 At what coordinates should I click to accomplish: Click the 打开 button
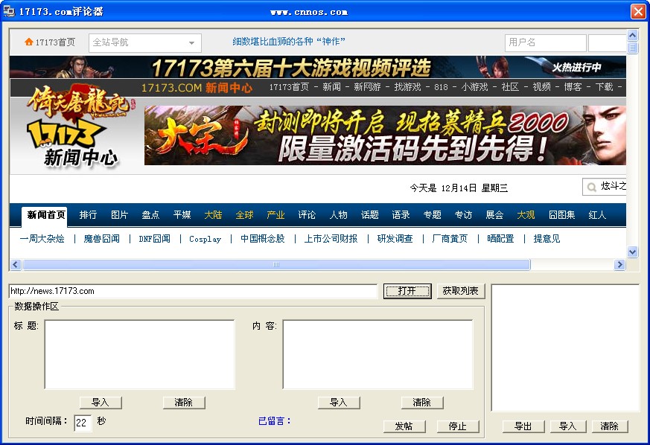pyautogui.click(x=407, y=291)
